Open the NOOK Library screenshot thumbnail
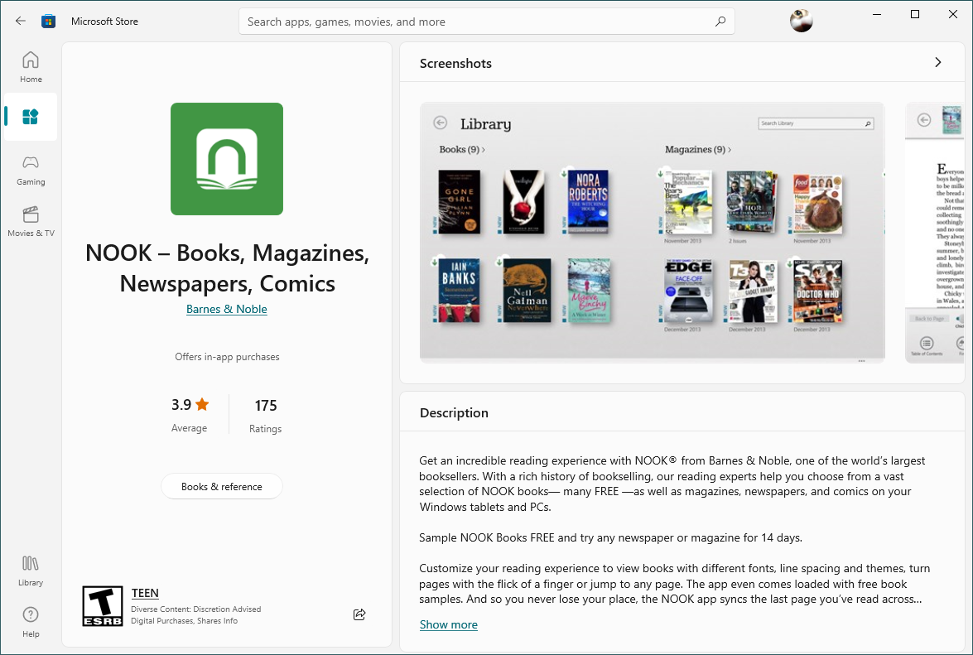 click(x=653, y=233)
